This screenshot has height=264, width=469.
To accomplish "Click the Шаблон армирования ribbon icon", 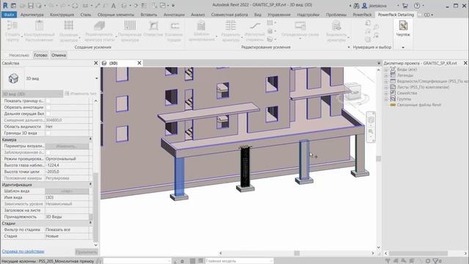I will pos(202,26).
